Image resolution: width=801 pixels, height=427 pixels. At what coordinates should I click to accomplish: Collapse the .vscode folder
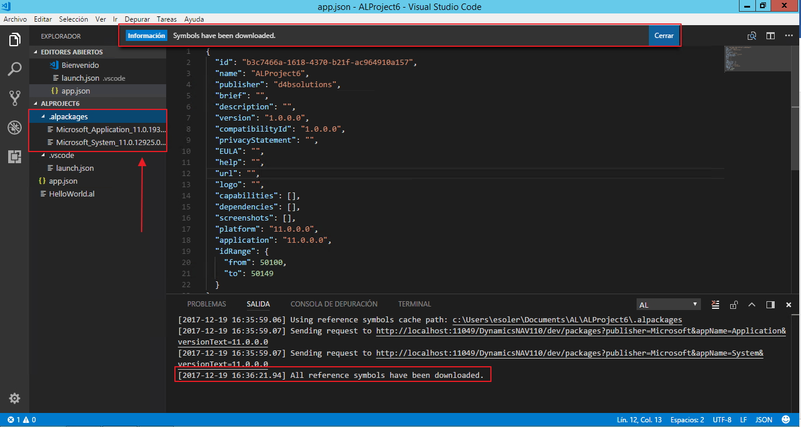(x=61, y=155)
